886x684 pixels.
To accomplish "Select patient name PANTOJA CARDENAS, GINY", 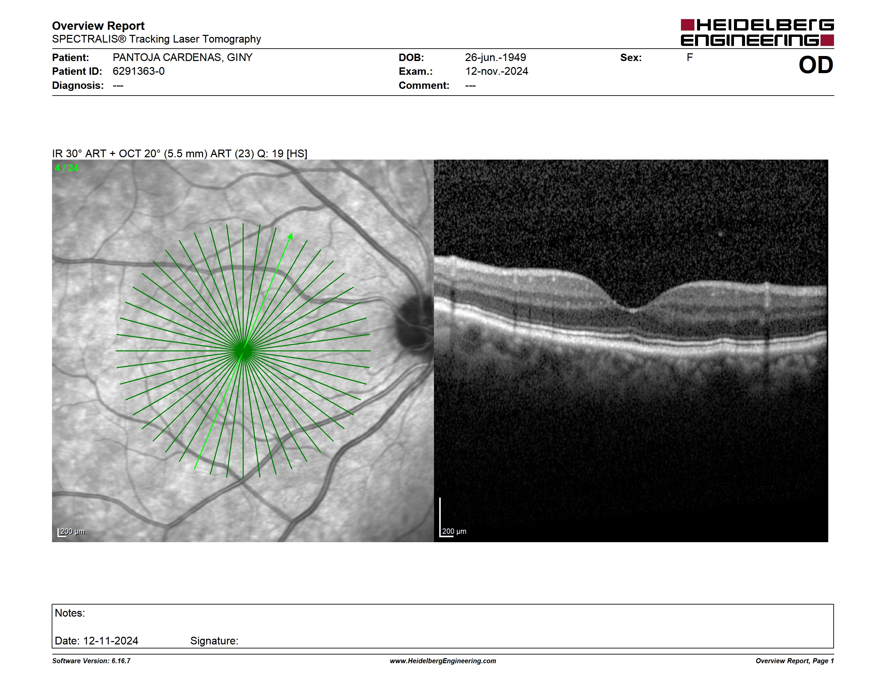I will 183,58.
